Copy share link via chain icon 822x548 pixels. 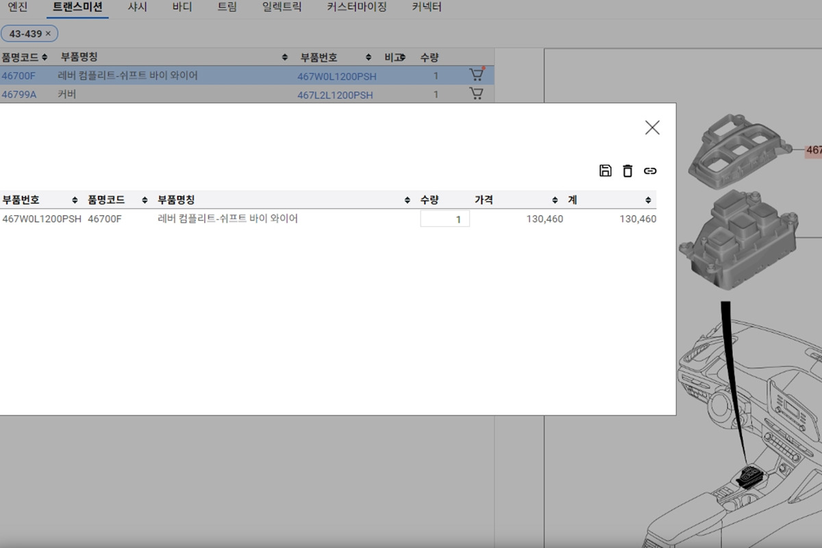(x=650, y=171)
